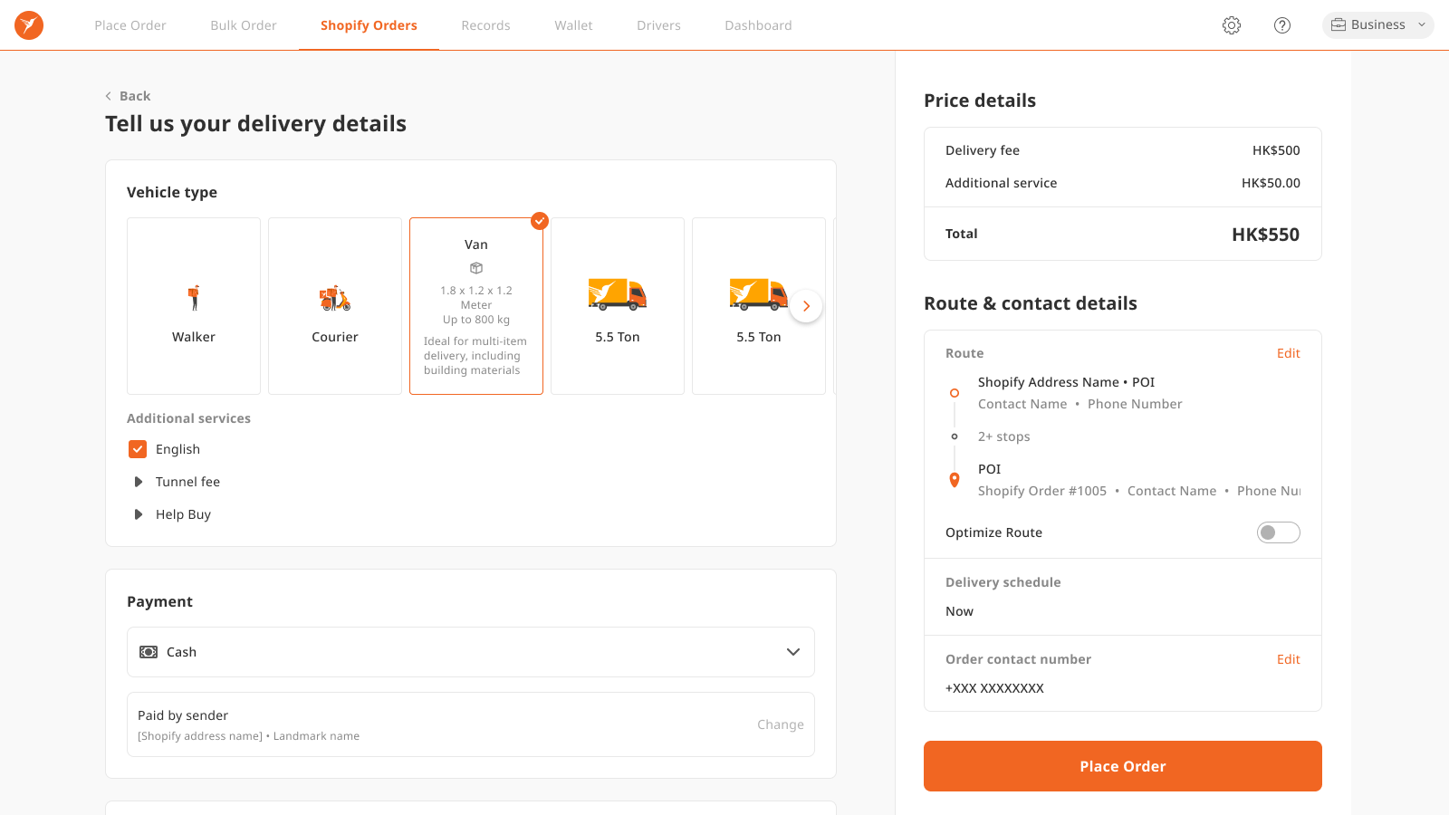
Task: Uncheck the English additional service
Action: (x=137, y=448)
